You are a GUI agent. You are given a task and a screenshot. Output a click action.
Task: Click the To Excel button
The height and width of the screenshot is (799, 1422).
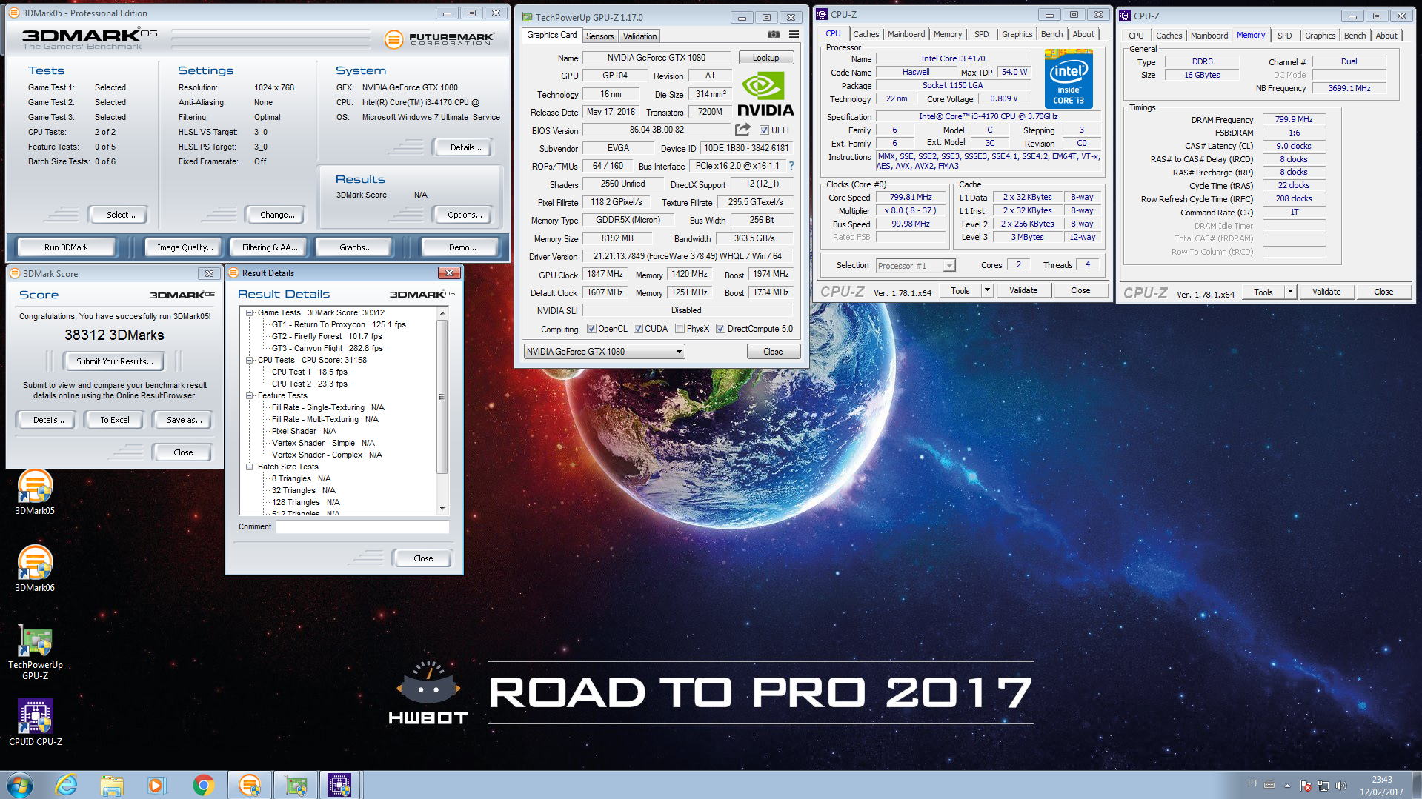point(115,420)
